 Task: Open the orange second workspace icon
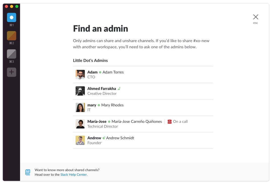[x=12, y=36]
